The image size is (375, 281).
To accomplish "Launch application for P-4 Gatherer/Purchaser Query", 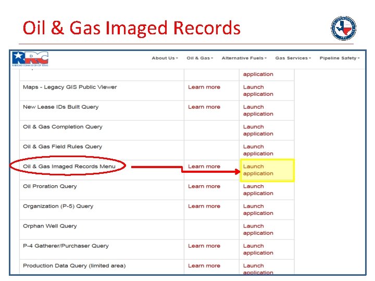I will [258, 249].
